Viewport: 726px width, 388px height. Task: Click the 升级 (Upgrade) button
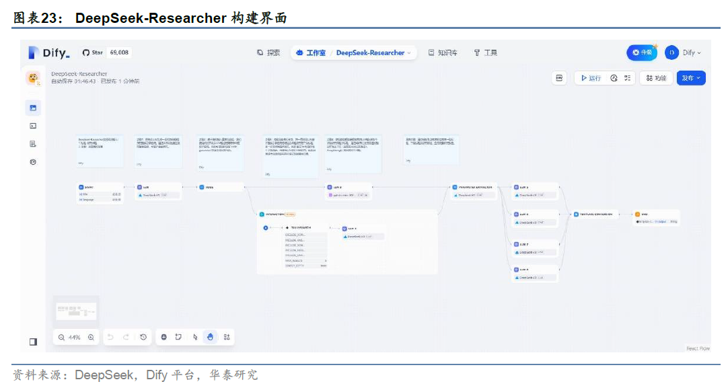point(642,52)
